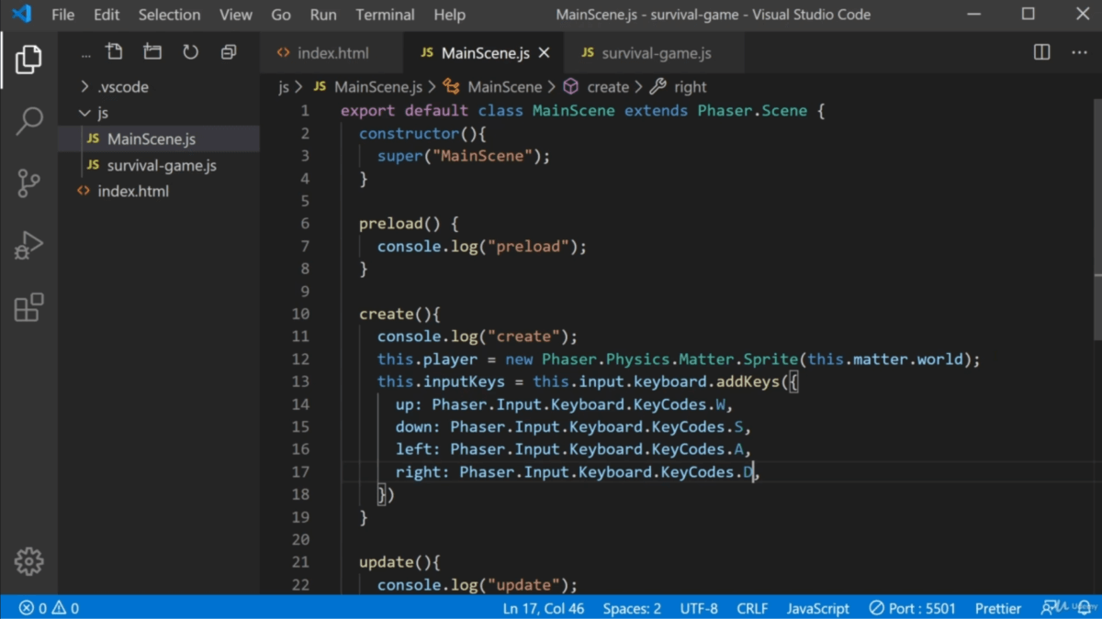The width and height of the screenshot is (1102, 619).
Task: Open survival-game.js in the file tree
Action: (x=162, y=166)
